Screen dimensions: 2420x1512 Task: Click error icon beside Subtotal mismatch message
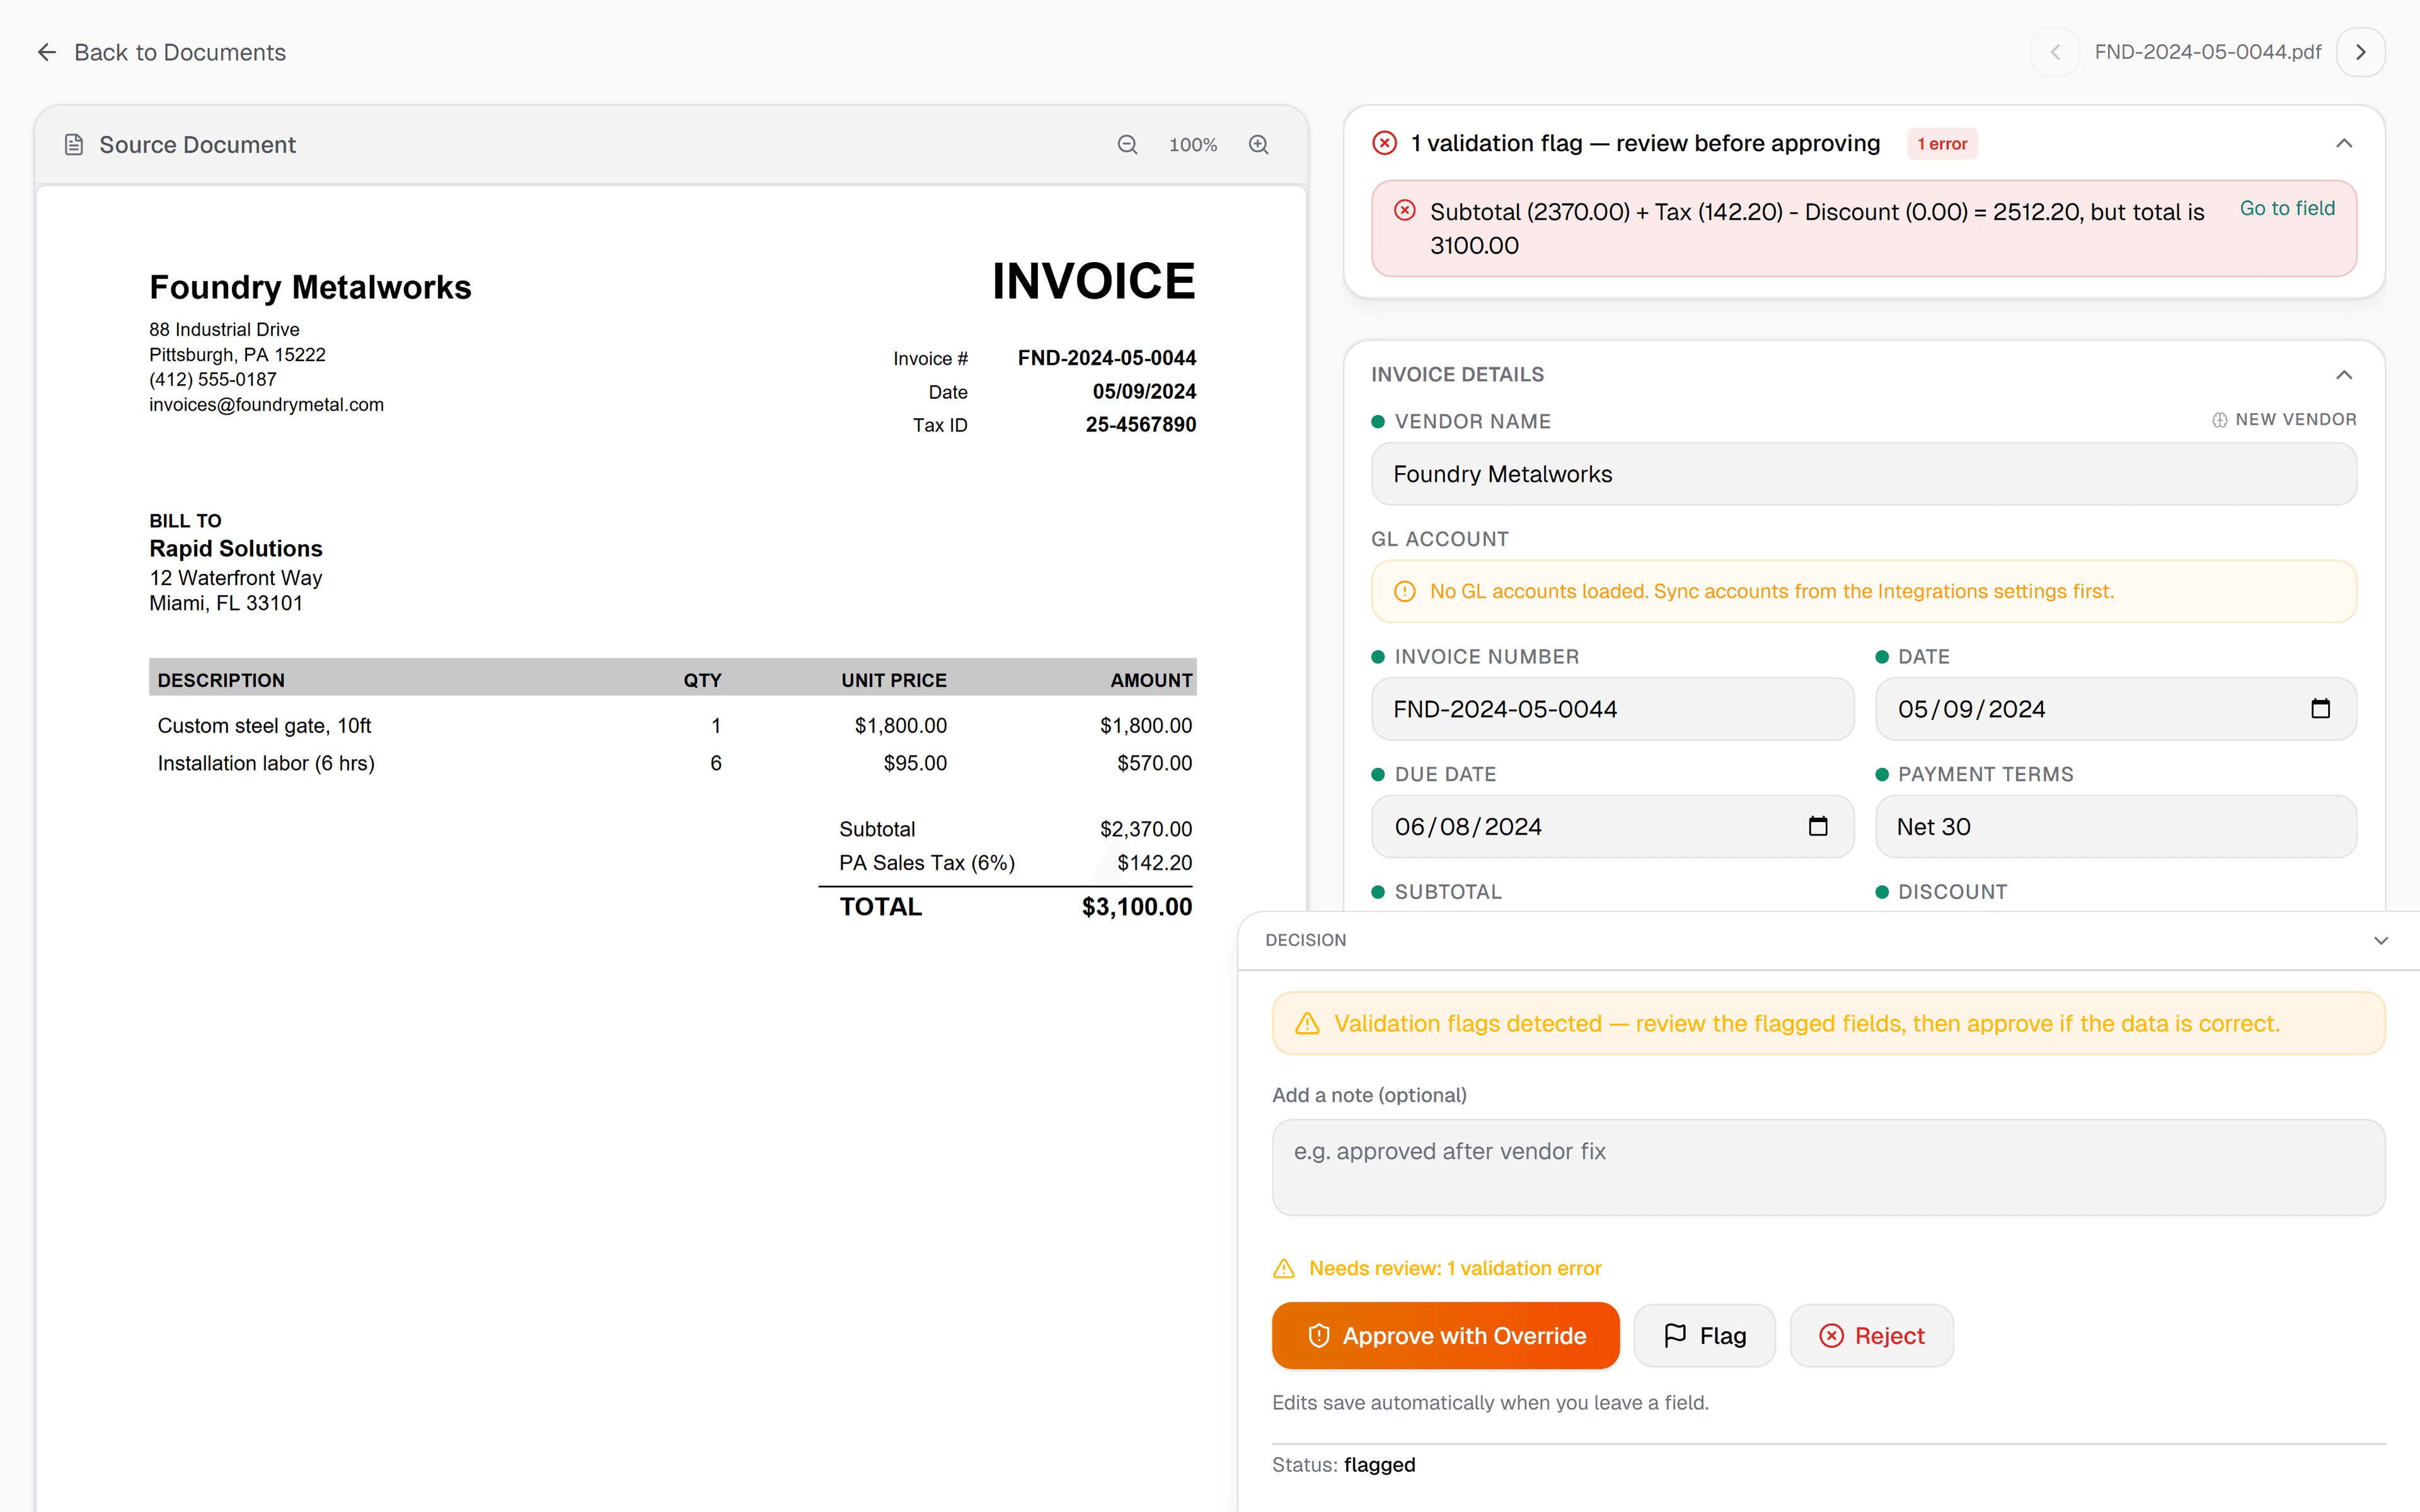click(1405, 210)
